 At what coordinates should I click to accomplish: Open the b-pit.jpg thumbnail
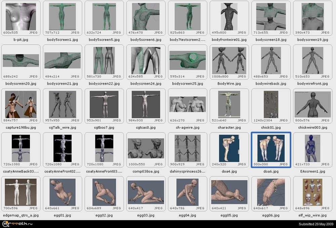(21, 17)
